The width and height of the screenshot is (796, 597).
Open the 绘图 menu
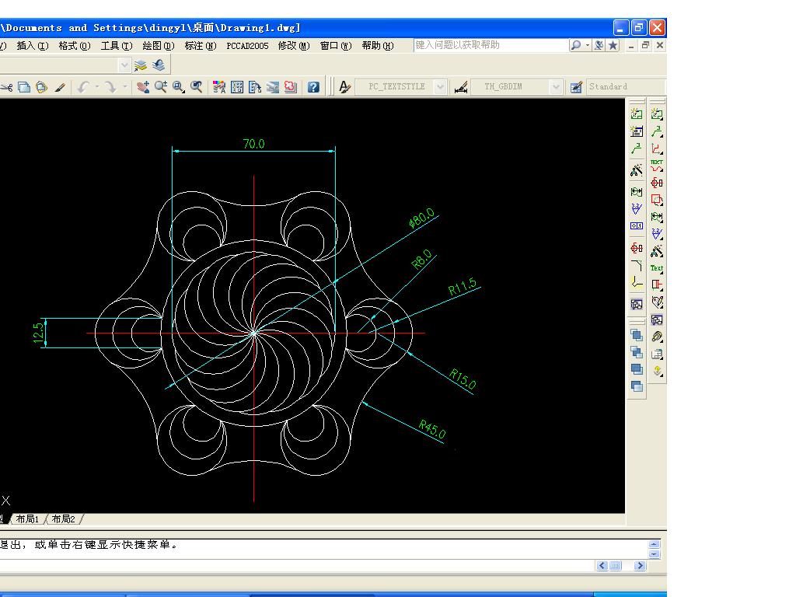tap(159, 46)
